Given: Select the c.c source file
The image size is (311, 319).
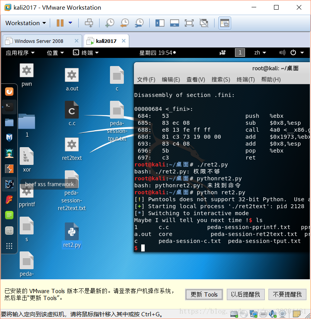Looking at the screenshot, I should [72, 114].
